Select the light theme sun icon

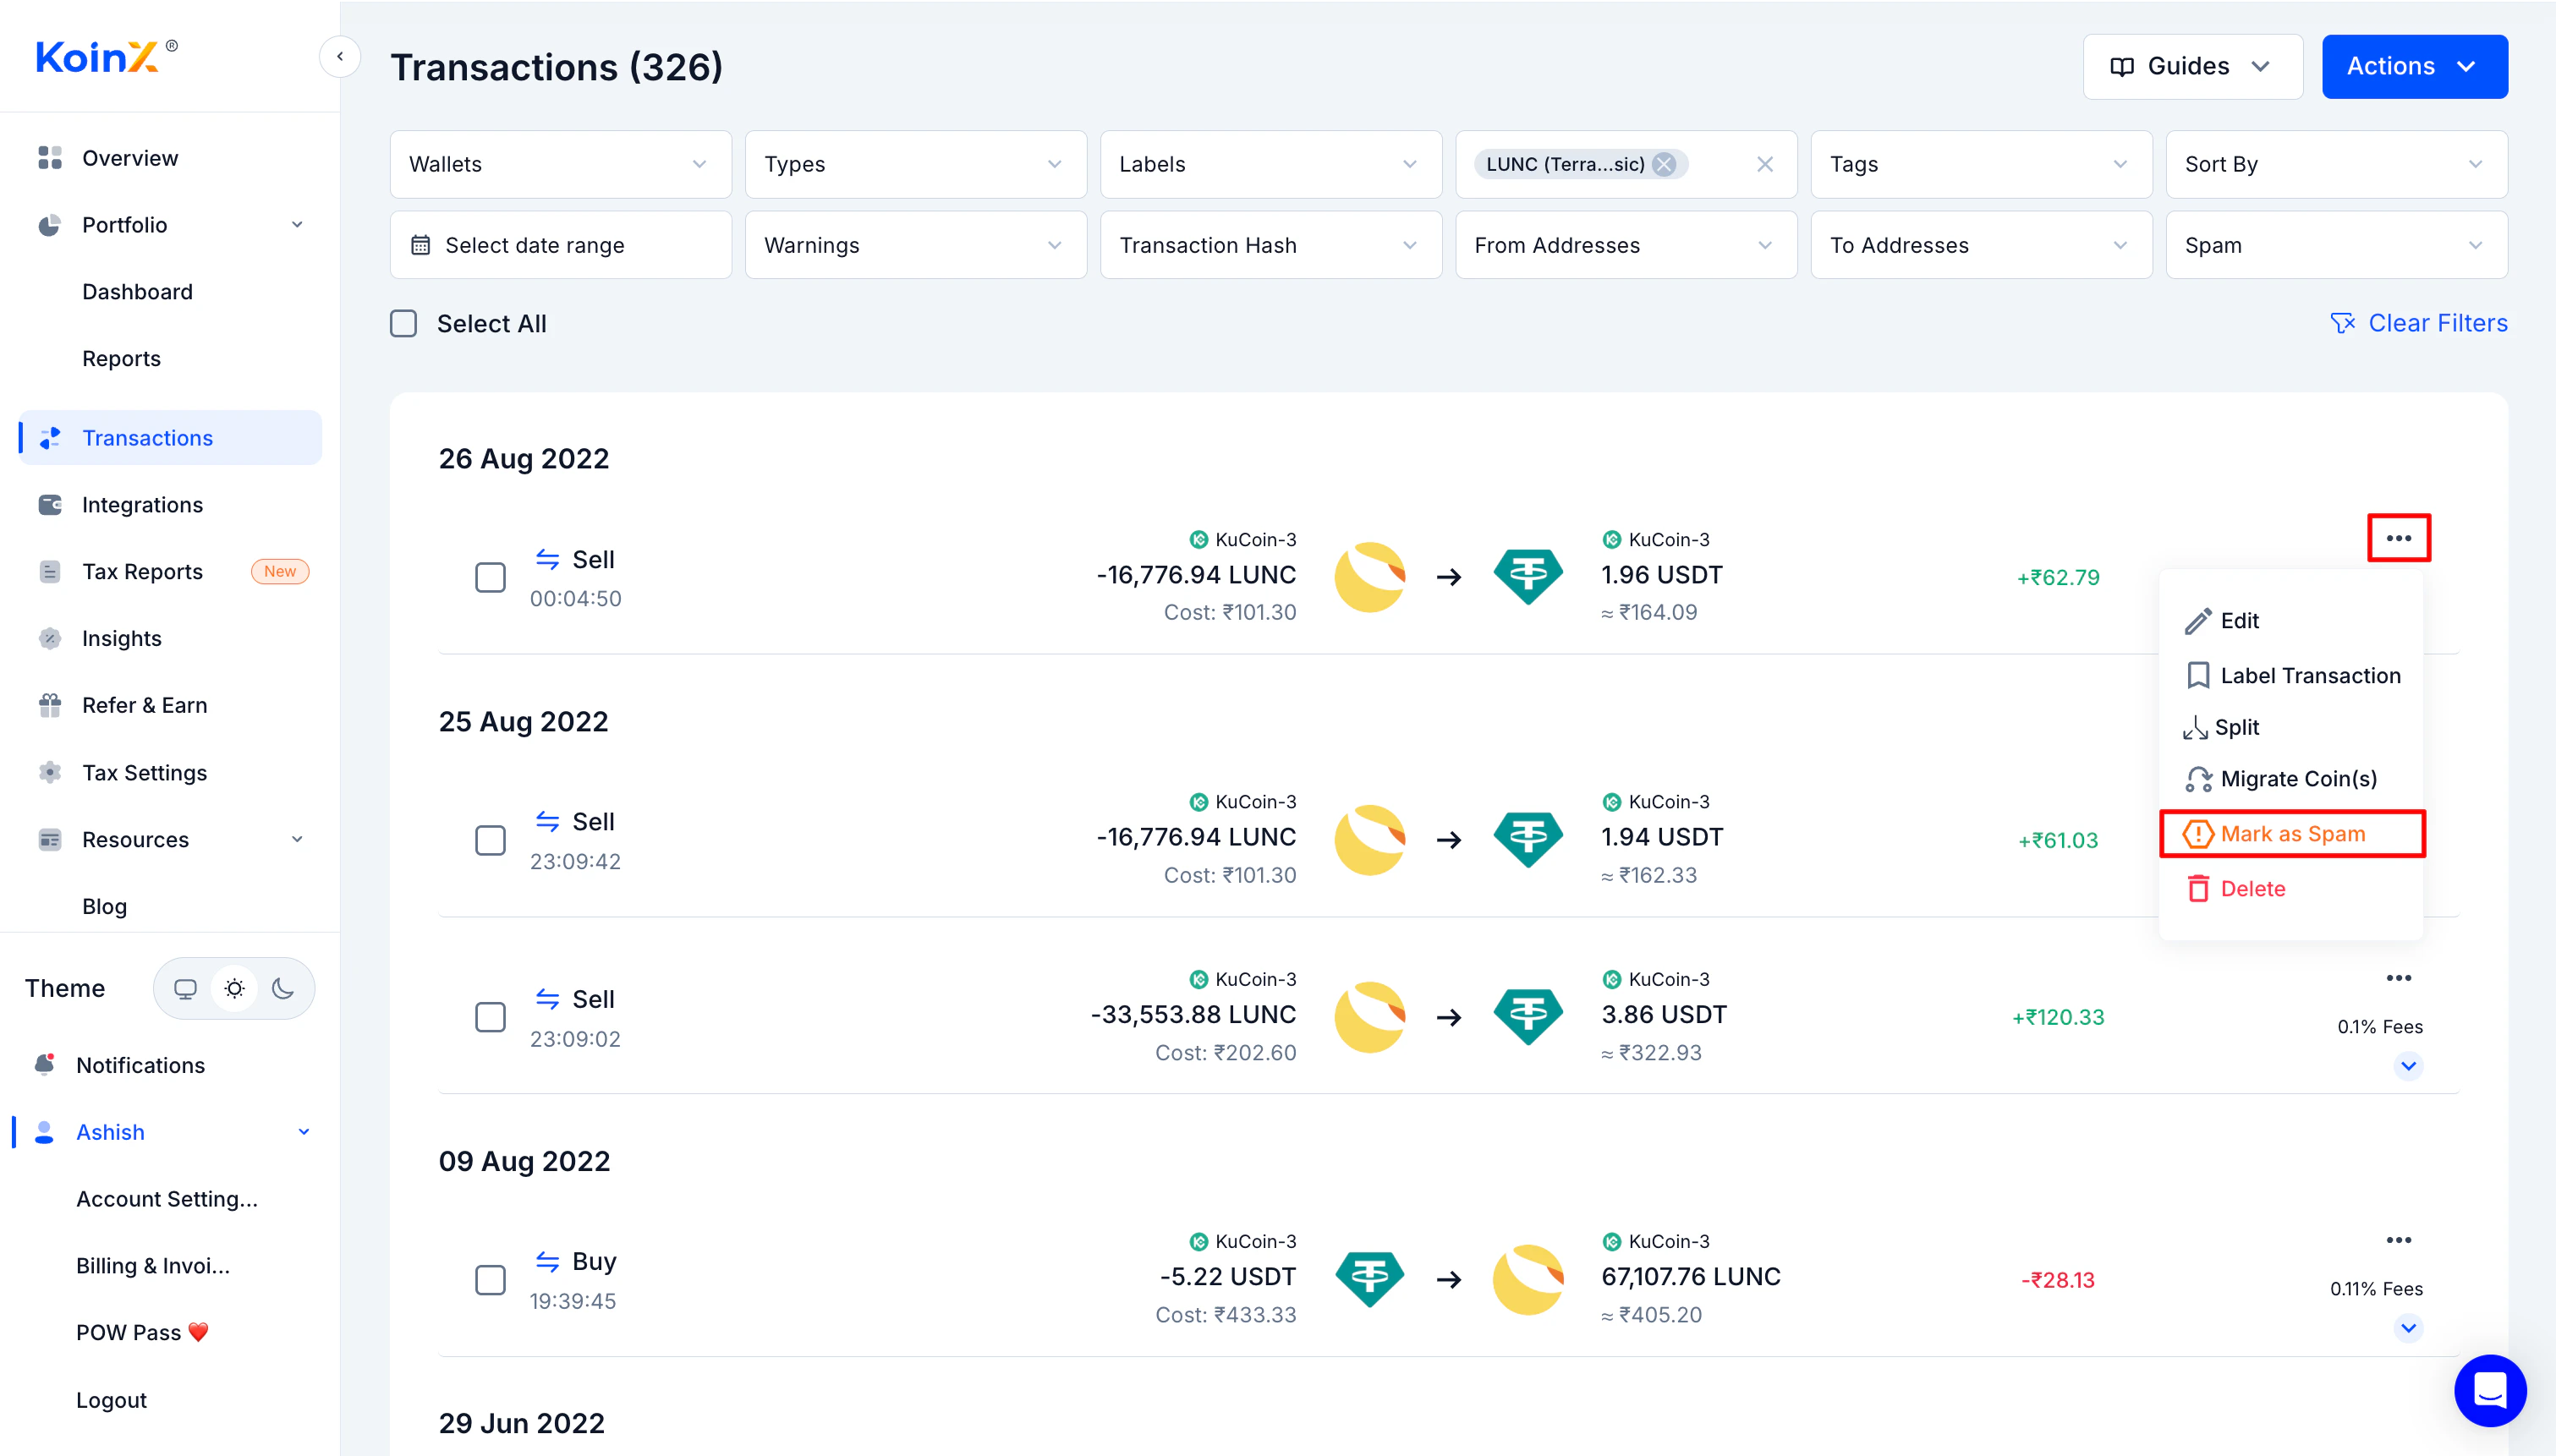coord(234,988)
